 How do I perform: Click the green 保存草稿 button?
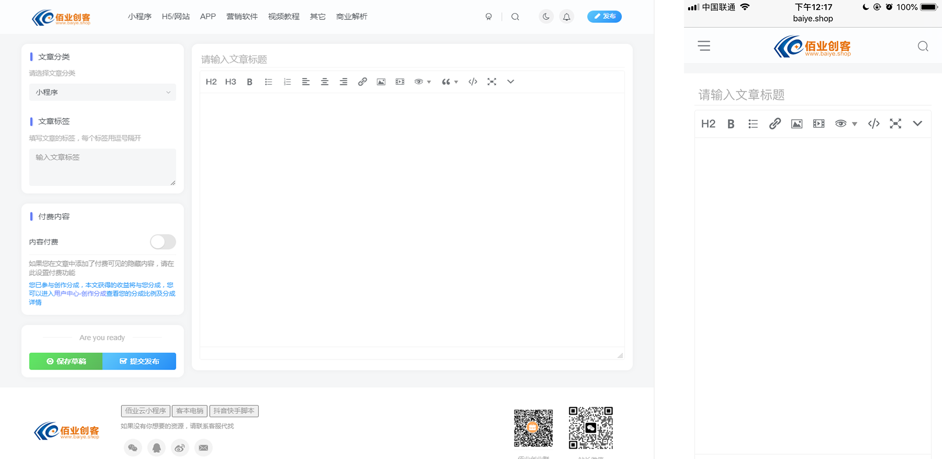pos(66,361)
